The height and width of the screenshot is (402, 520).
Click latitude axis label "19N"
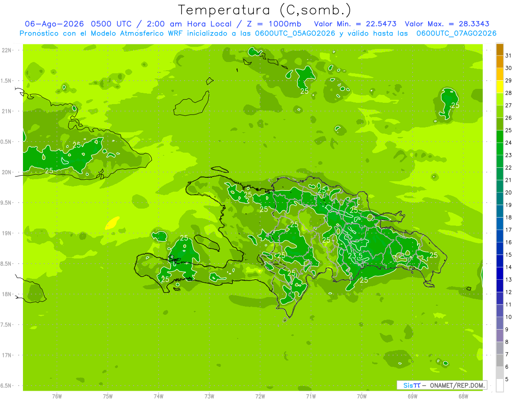(x=6, y=233)
